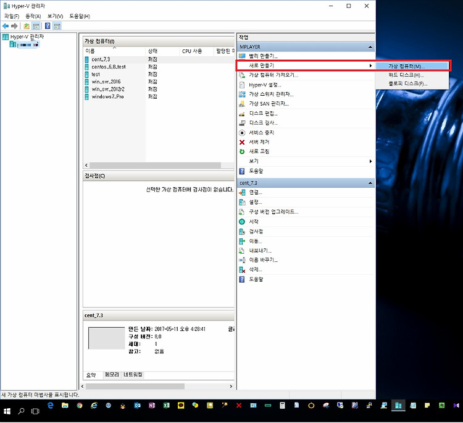Expand the 새로 만들기 submenu entry
Viewport: 463px width, 423px height.
pyautogui.click(x=306, y=65)
